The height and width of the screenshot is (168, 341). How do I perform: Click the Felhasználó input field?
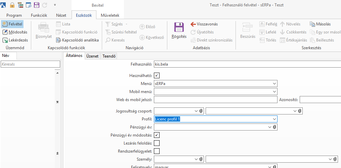[x=247, y=64]
